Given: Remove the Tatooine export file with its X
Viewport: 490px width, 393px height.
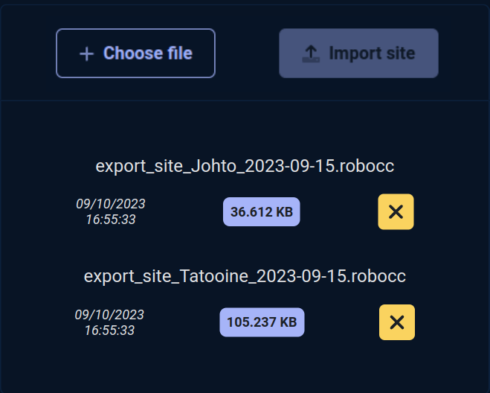Looking at the screenshot, I should [397, 322].
